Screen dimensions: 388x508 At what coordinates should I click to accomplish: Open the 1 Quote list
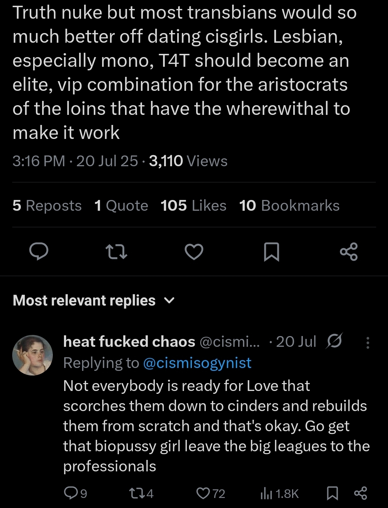click(x=121, y=206)
